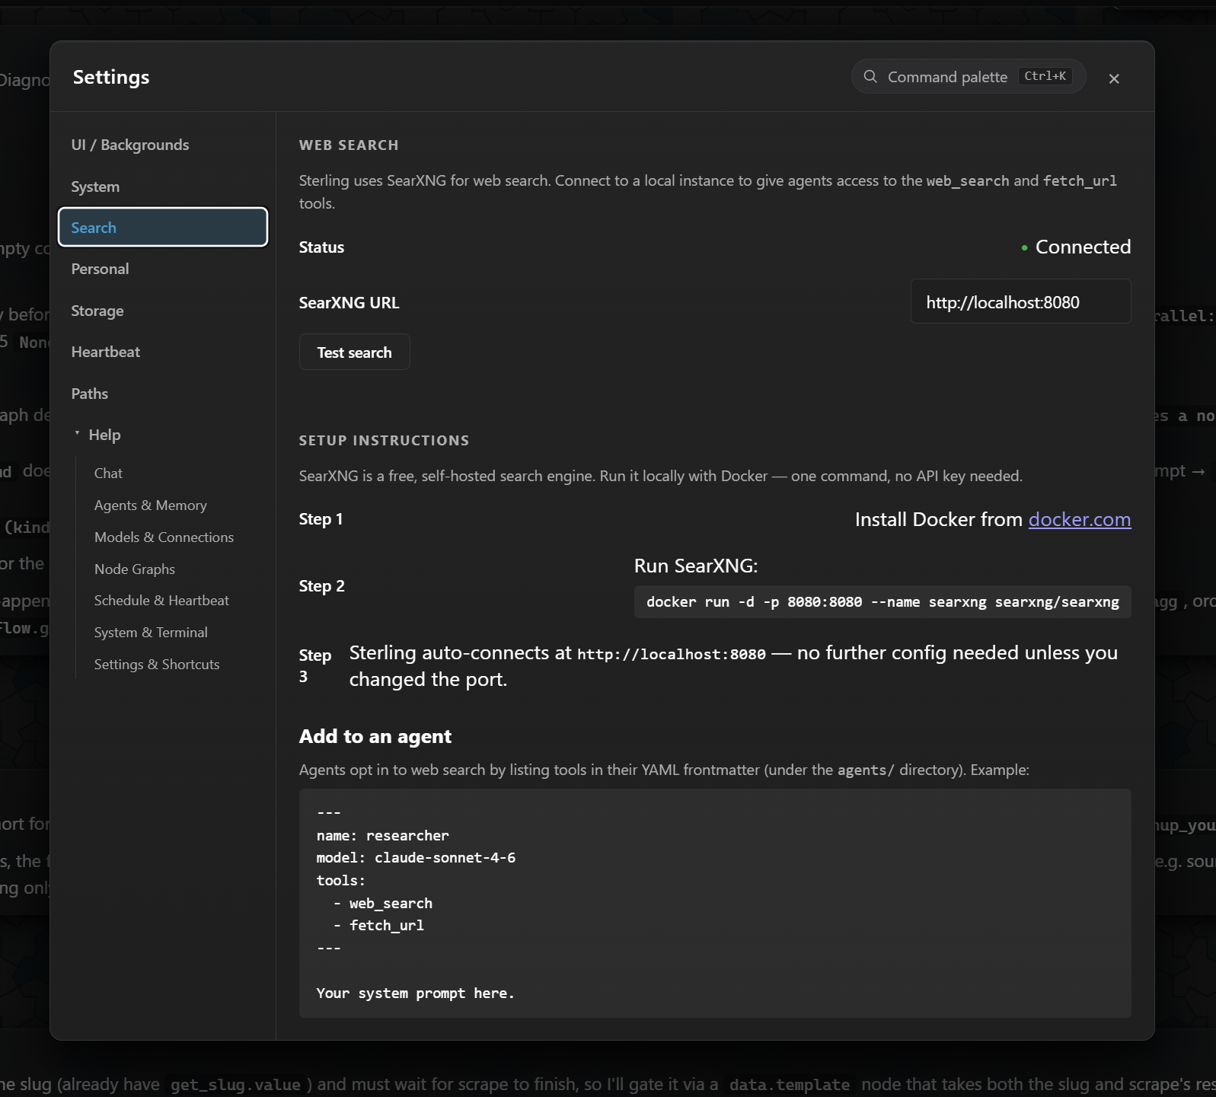This screenshot has height=1097, width=1216.
Task: Click the SETUP INSTRUCTIONS heading
Action: tap(384, 440)
